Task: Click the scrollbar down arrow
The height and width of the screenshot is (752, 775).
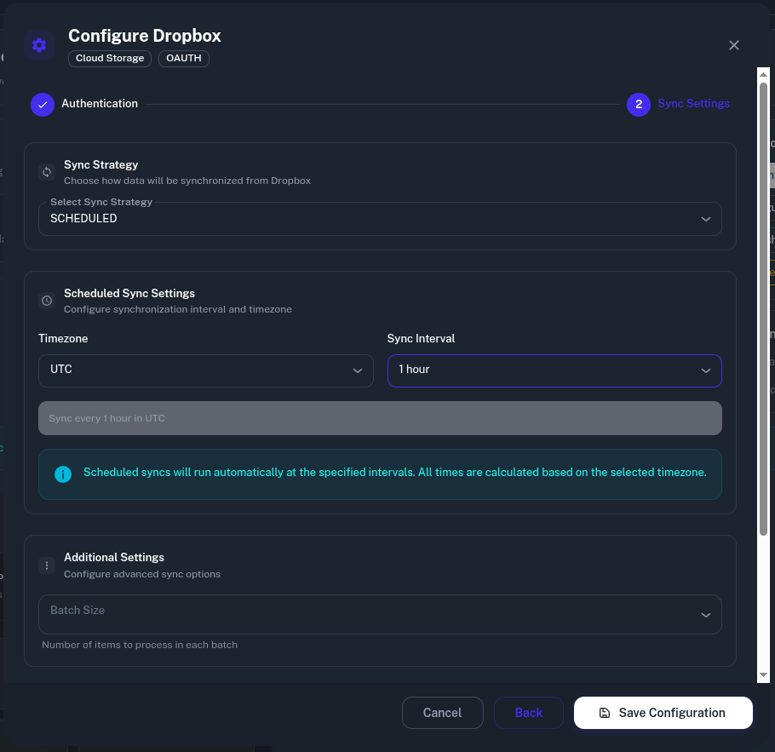Action: (764, 675)
